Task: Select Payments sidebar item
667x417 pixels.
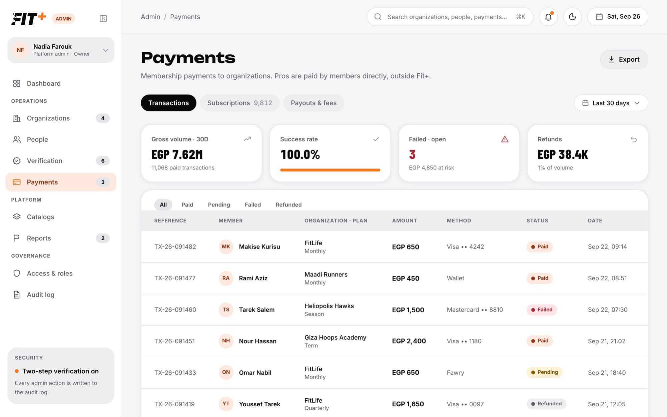Action: click(61, 182)
